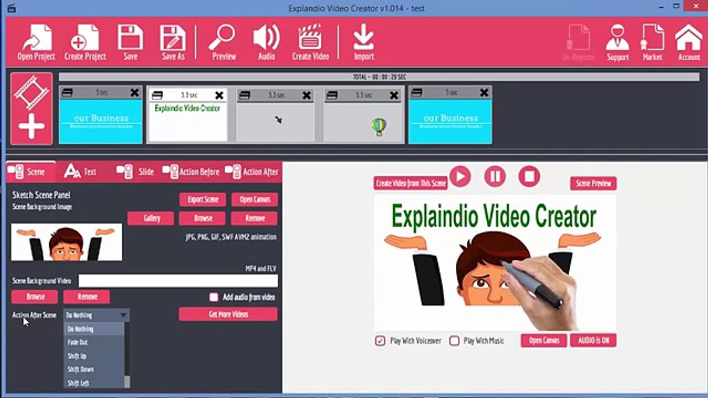Enable Add audio from video checkbox
The image size is (708, 398).
(214, 297)
